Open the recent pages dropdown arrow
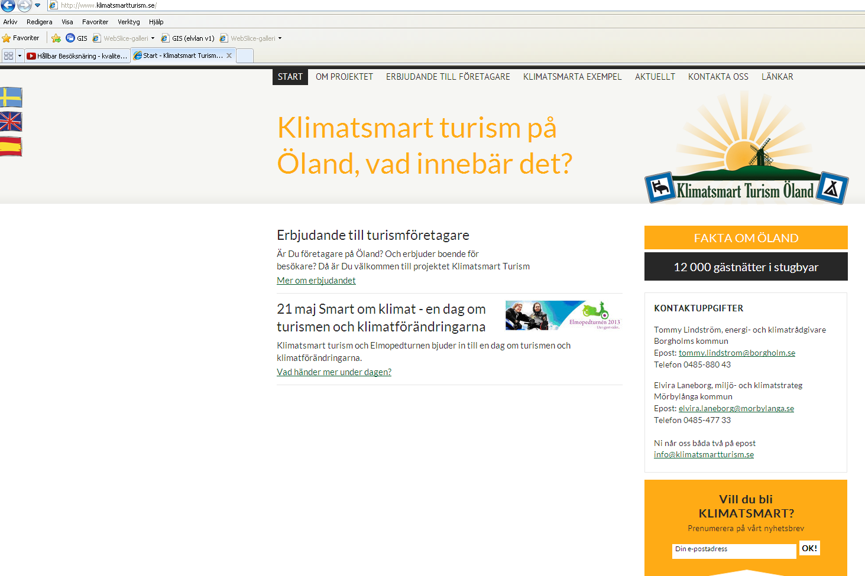865x576 pixels. [38, 5]
